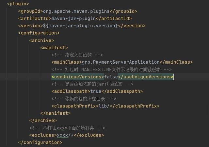Click the closing excludes tag
This screenshot has width=209, height=147.
(89, 135)
